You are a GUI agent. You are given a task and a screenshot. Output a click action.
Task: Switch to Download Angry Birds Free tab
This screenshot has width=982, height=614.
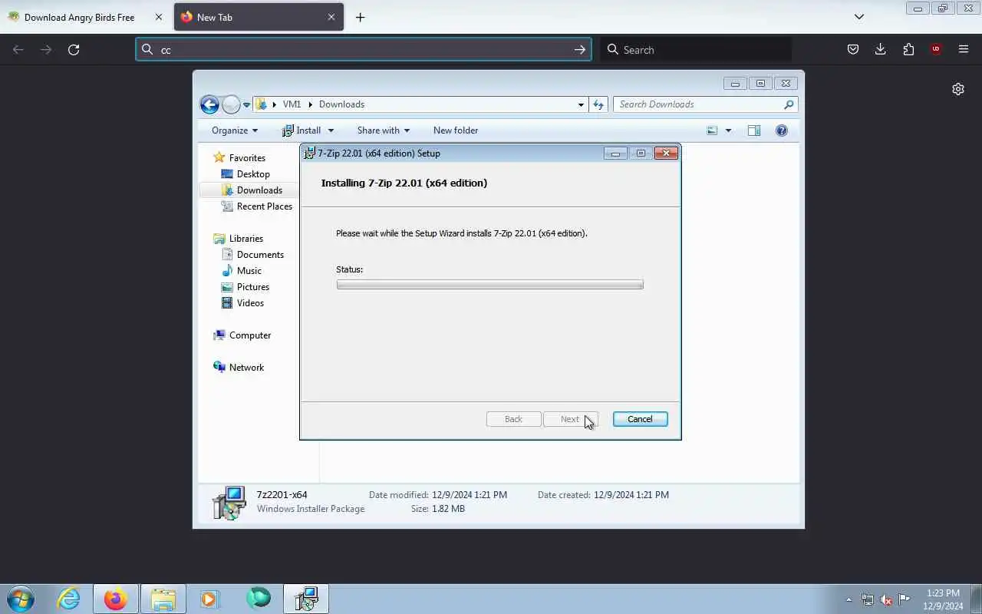click(x=86, y=17)
